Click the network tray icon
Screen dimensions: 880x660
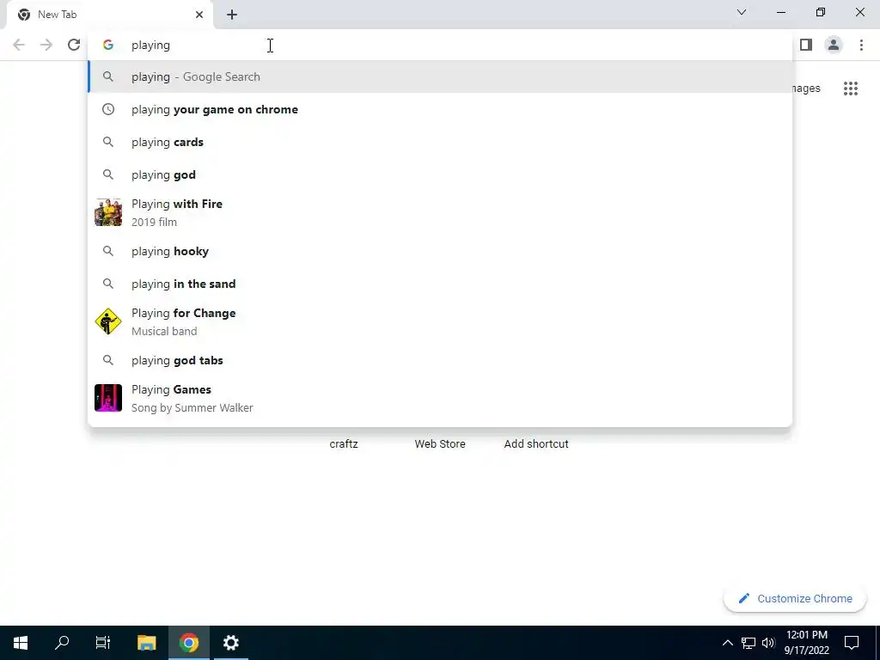point(749,643)
